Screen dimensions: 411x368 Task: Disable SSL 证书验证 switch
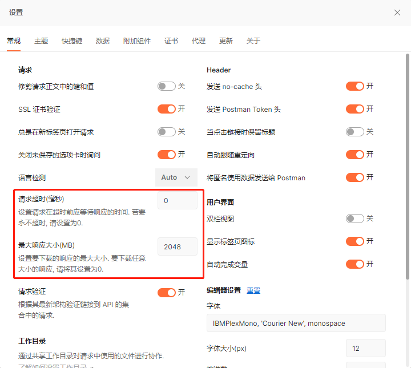(167, 109)
